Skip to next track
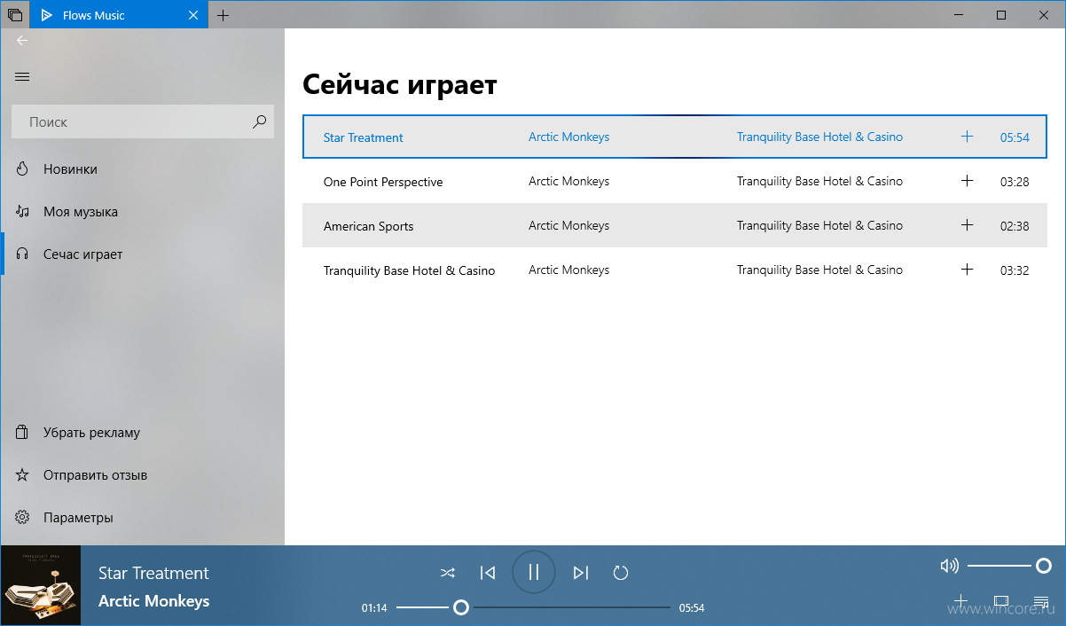The image size is (1066, 626). tap(581, 573)
